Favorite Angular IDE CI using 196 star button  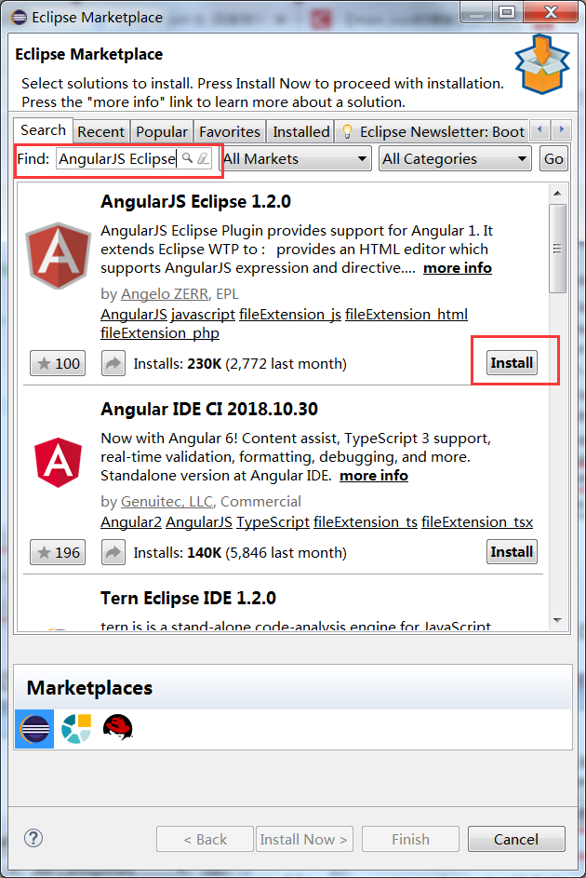tap(58, 553)
